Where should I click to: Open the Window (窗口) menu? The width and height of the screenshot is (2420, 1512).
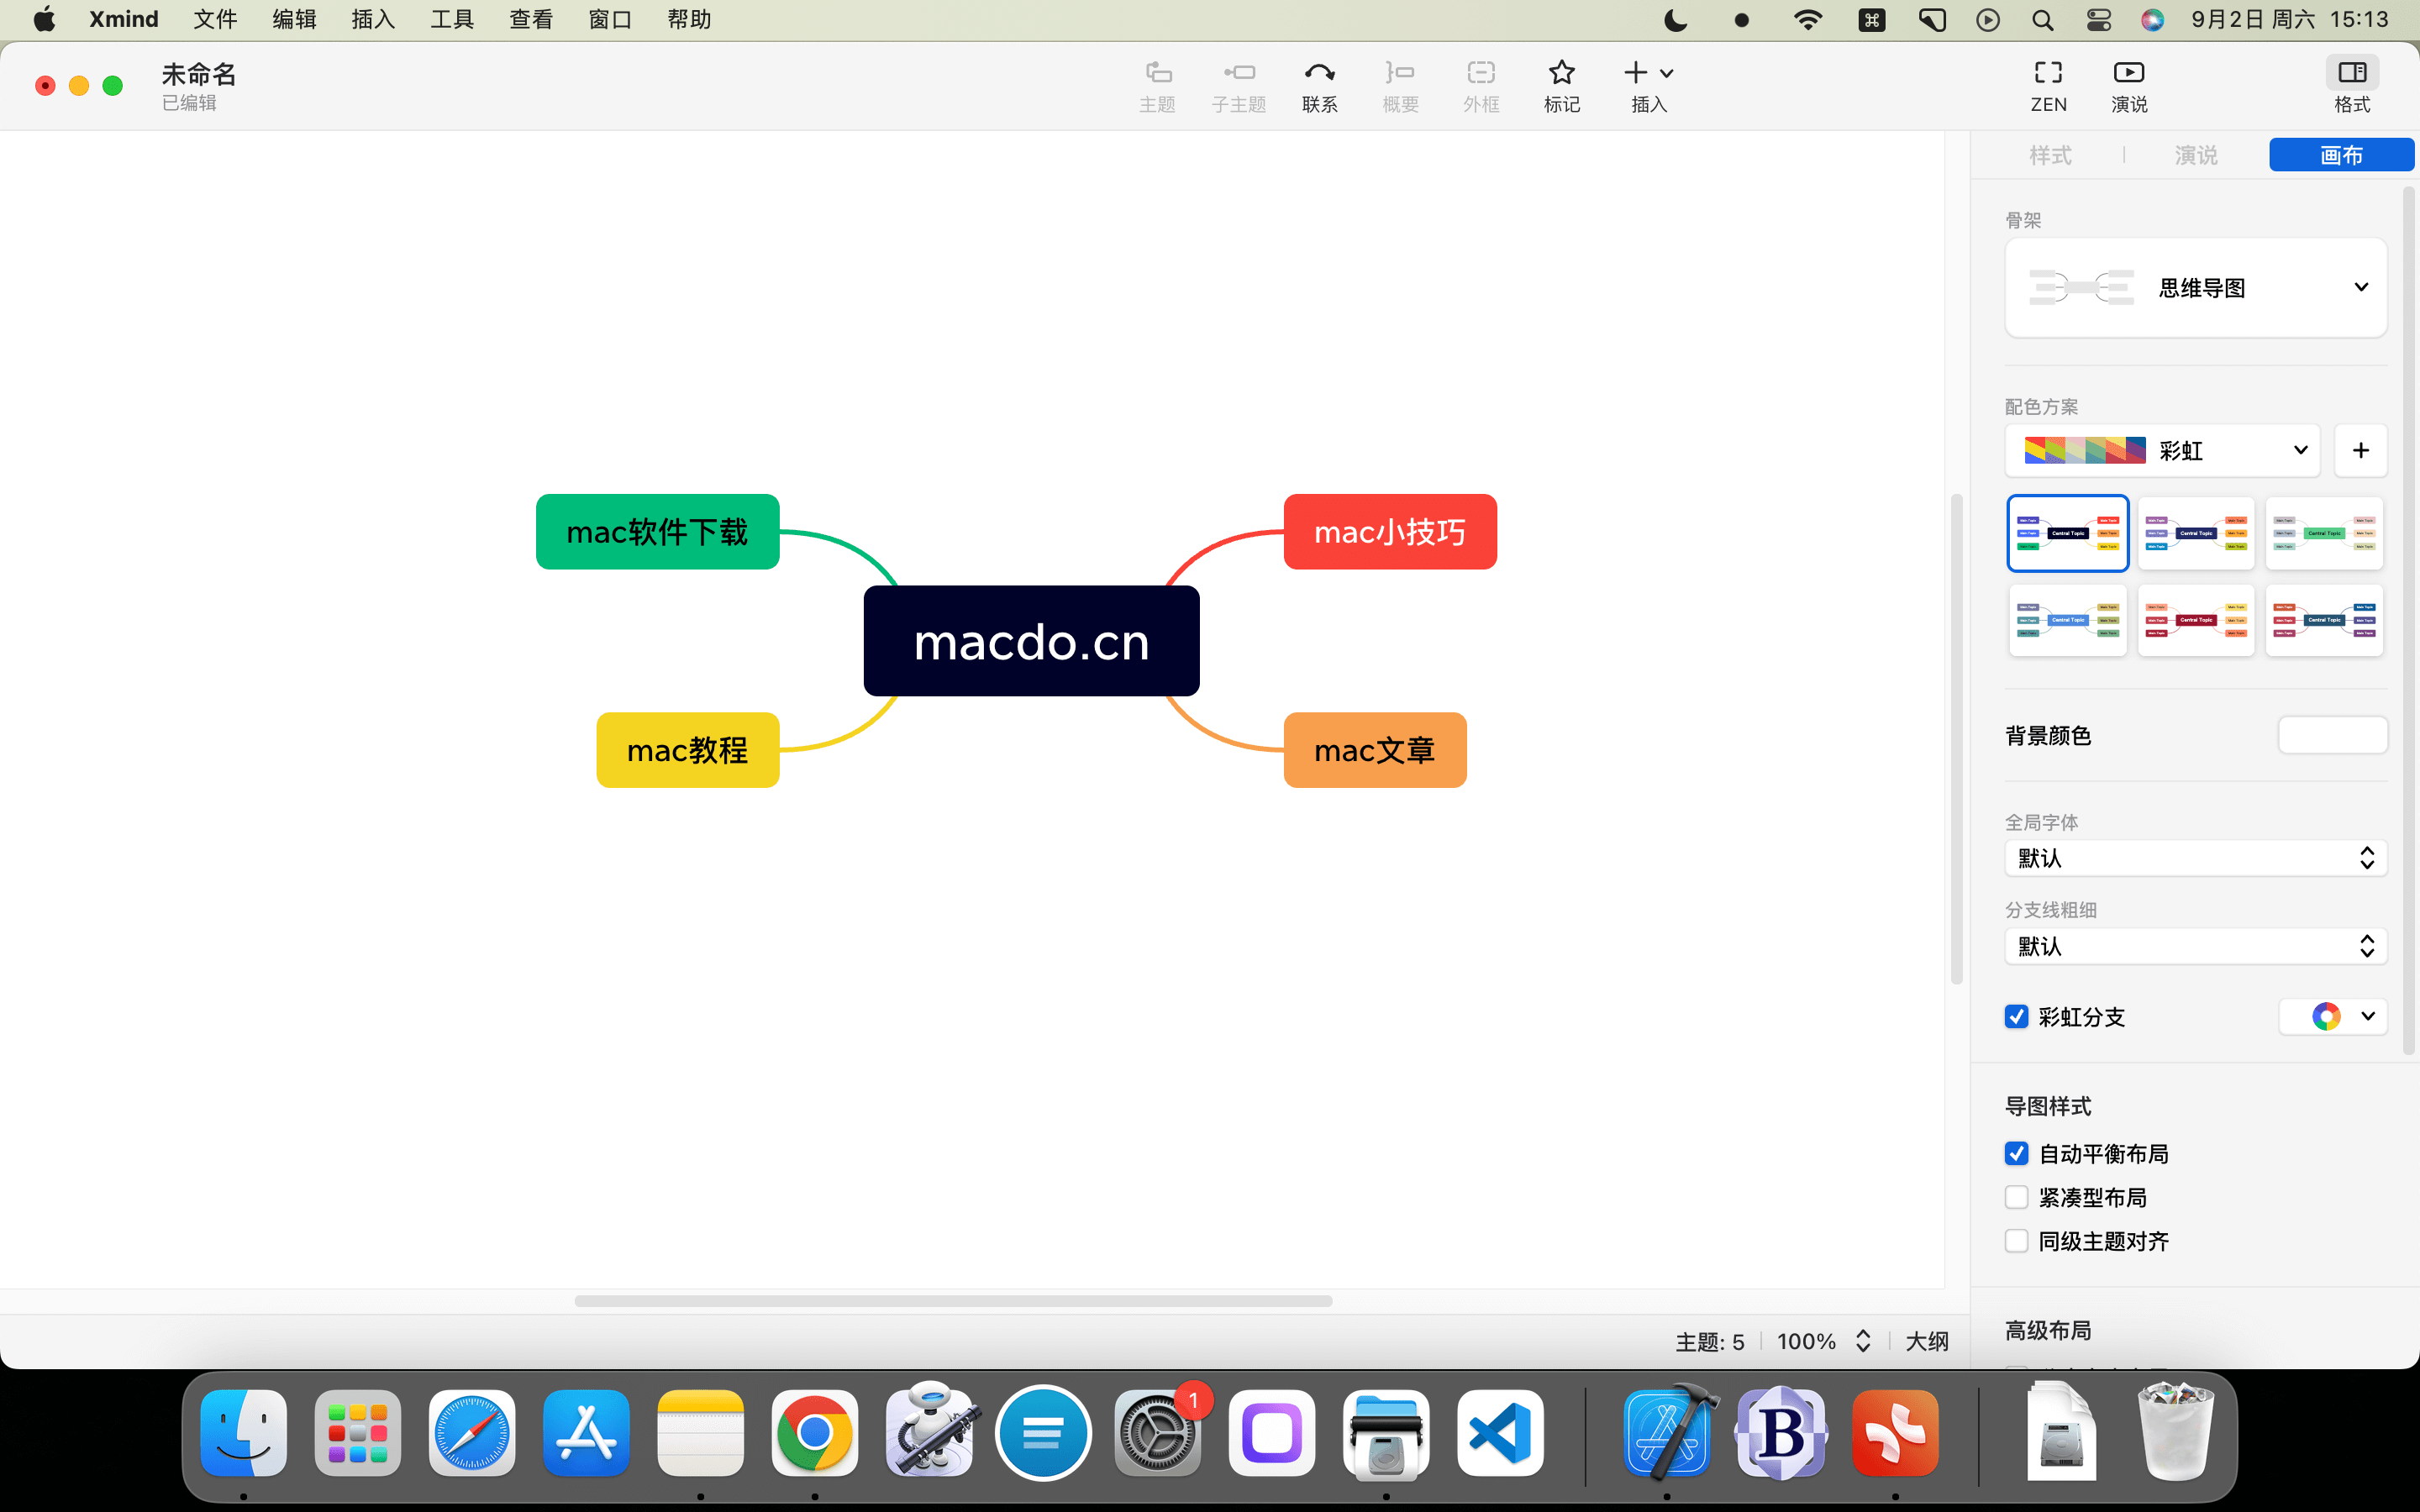pos(610,20)
